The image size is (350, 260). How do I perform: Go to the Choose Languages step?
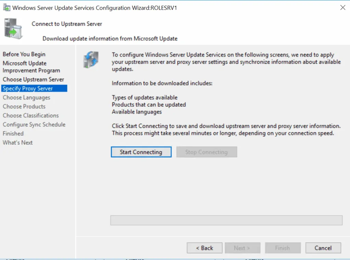tap(26, 97)
